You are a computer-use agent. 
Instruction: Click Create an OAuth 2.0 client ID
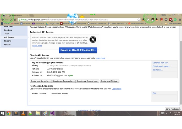[78, 50]
